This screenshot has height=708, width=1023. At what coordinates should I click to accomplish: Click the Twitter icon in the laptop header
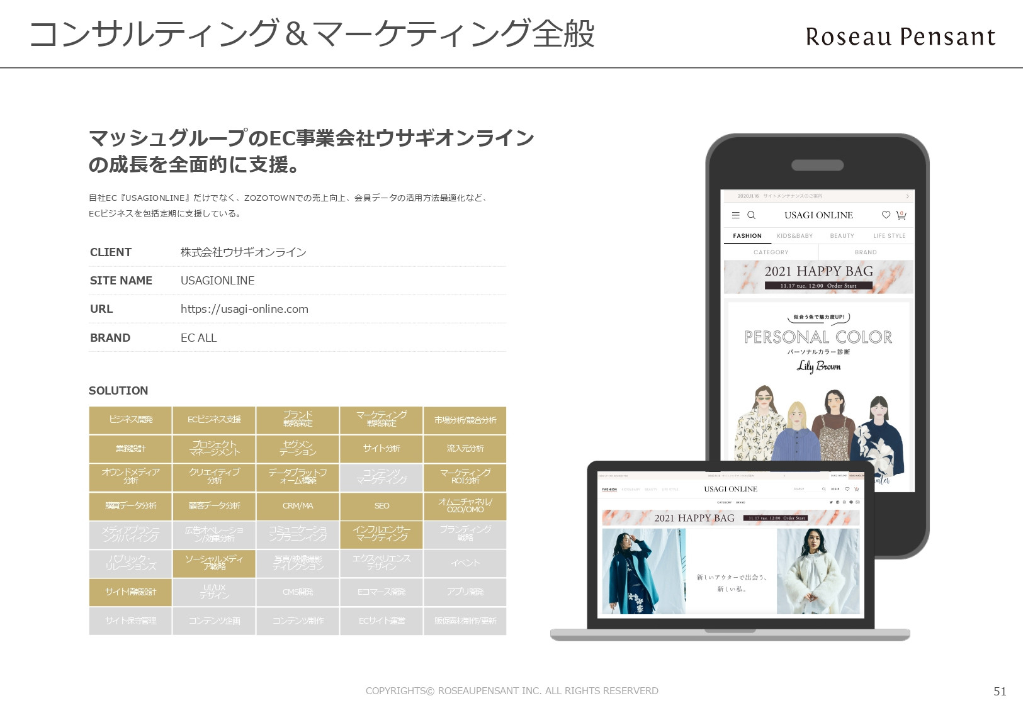tap(831, 503)
